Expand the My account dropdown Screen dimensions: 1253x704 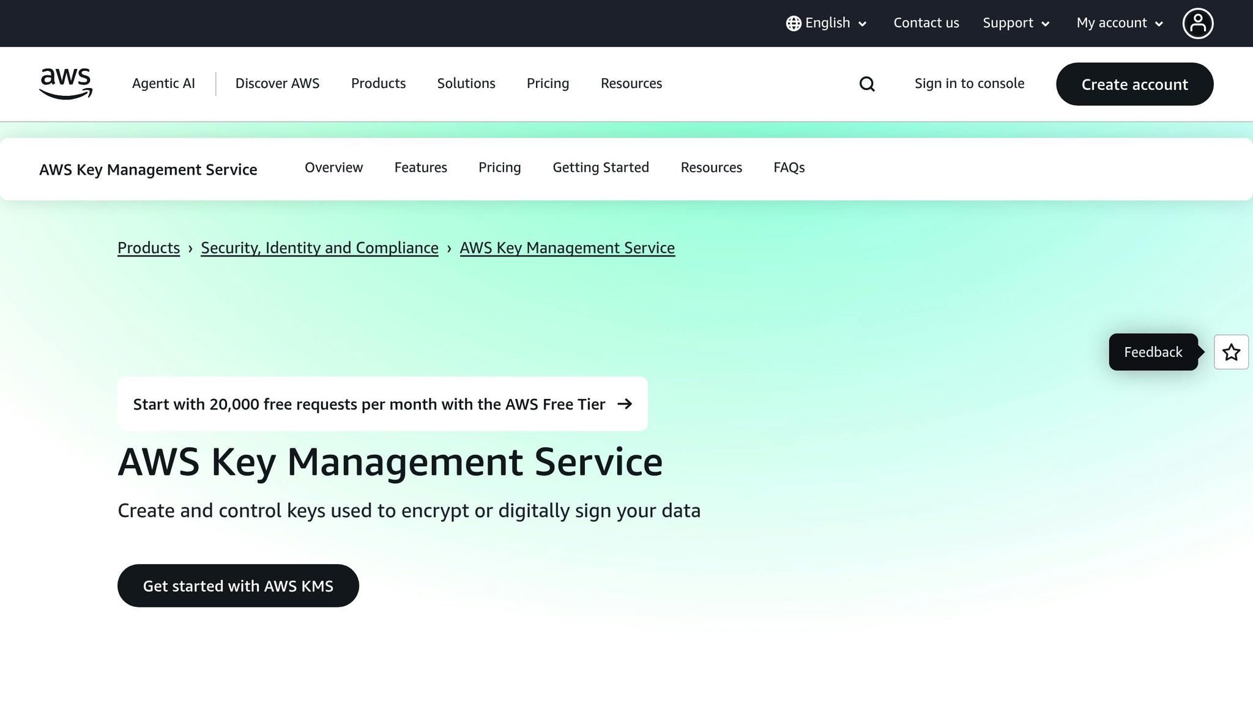(x=1118, y=23)
